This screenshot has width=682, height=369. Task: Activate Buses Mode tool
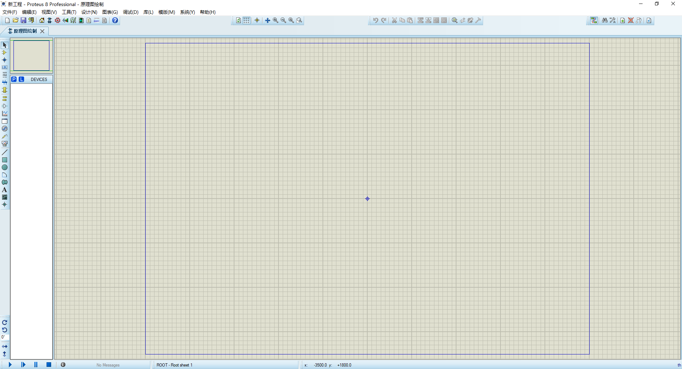point(5,82)
